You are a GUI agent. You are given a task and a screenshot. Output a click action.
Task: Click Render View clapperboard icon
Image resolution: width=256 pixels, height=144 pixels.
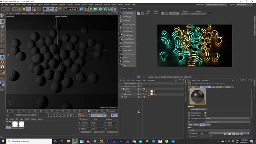66,9
